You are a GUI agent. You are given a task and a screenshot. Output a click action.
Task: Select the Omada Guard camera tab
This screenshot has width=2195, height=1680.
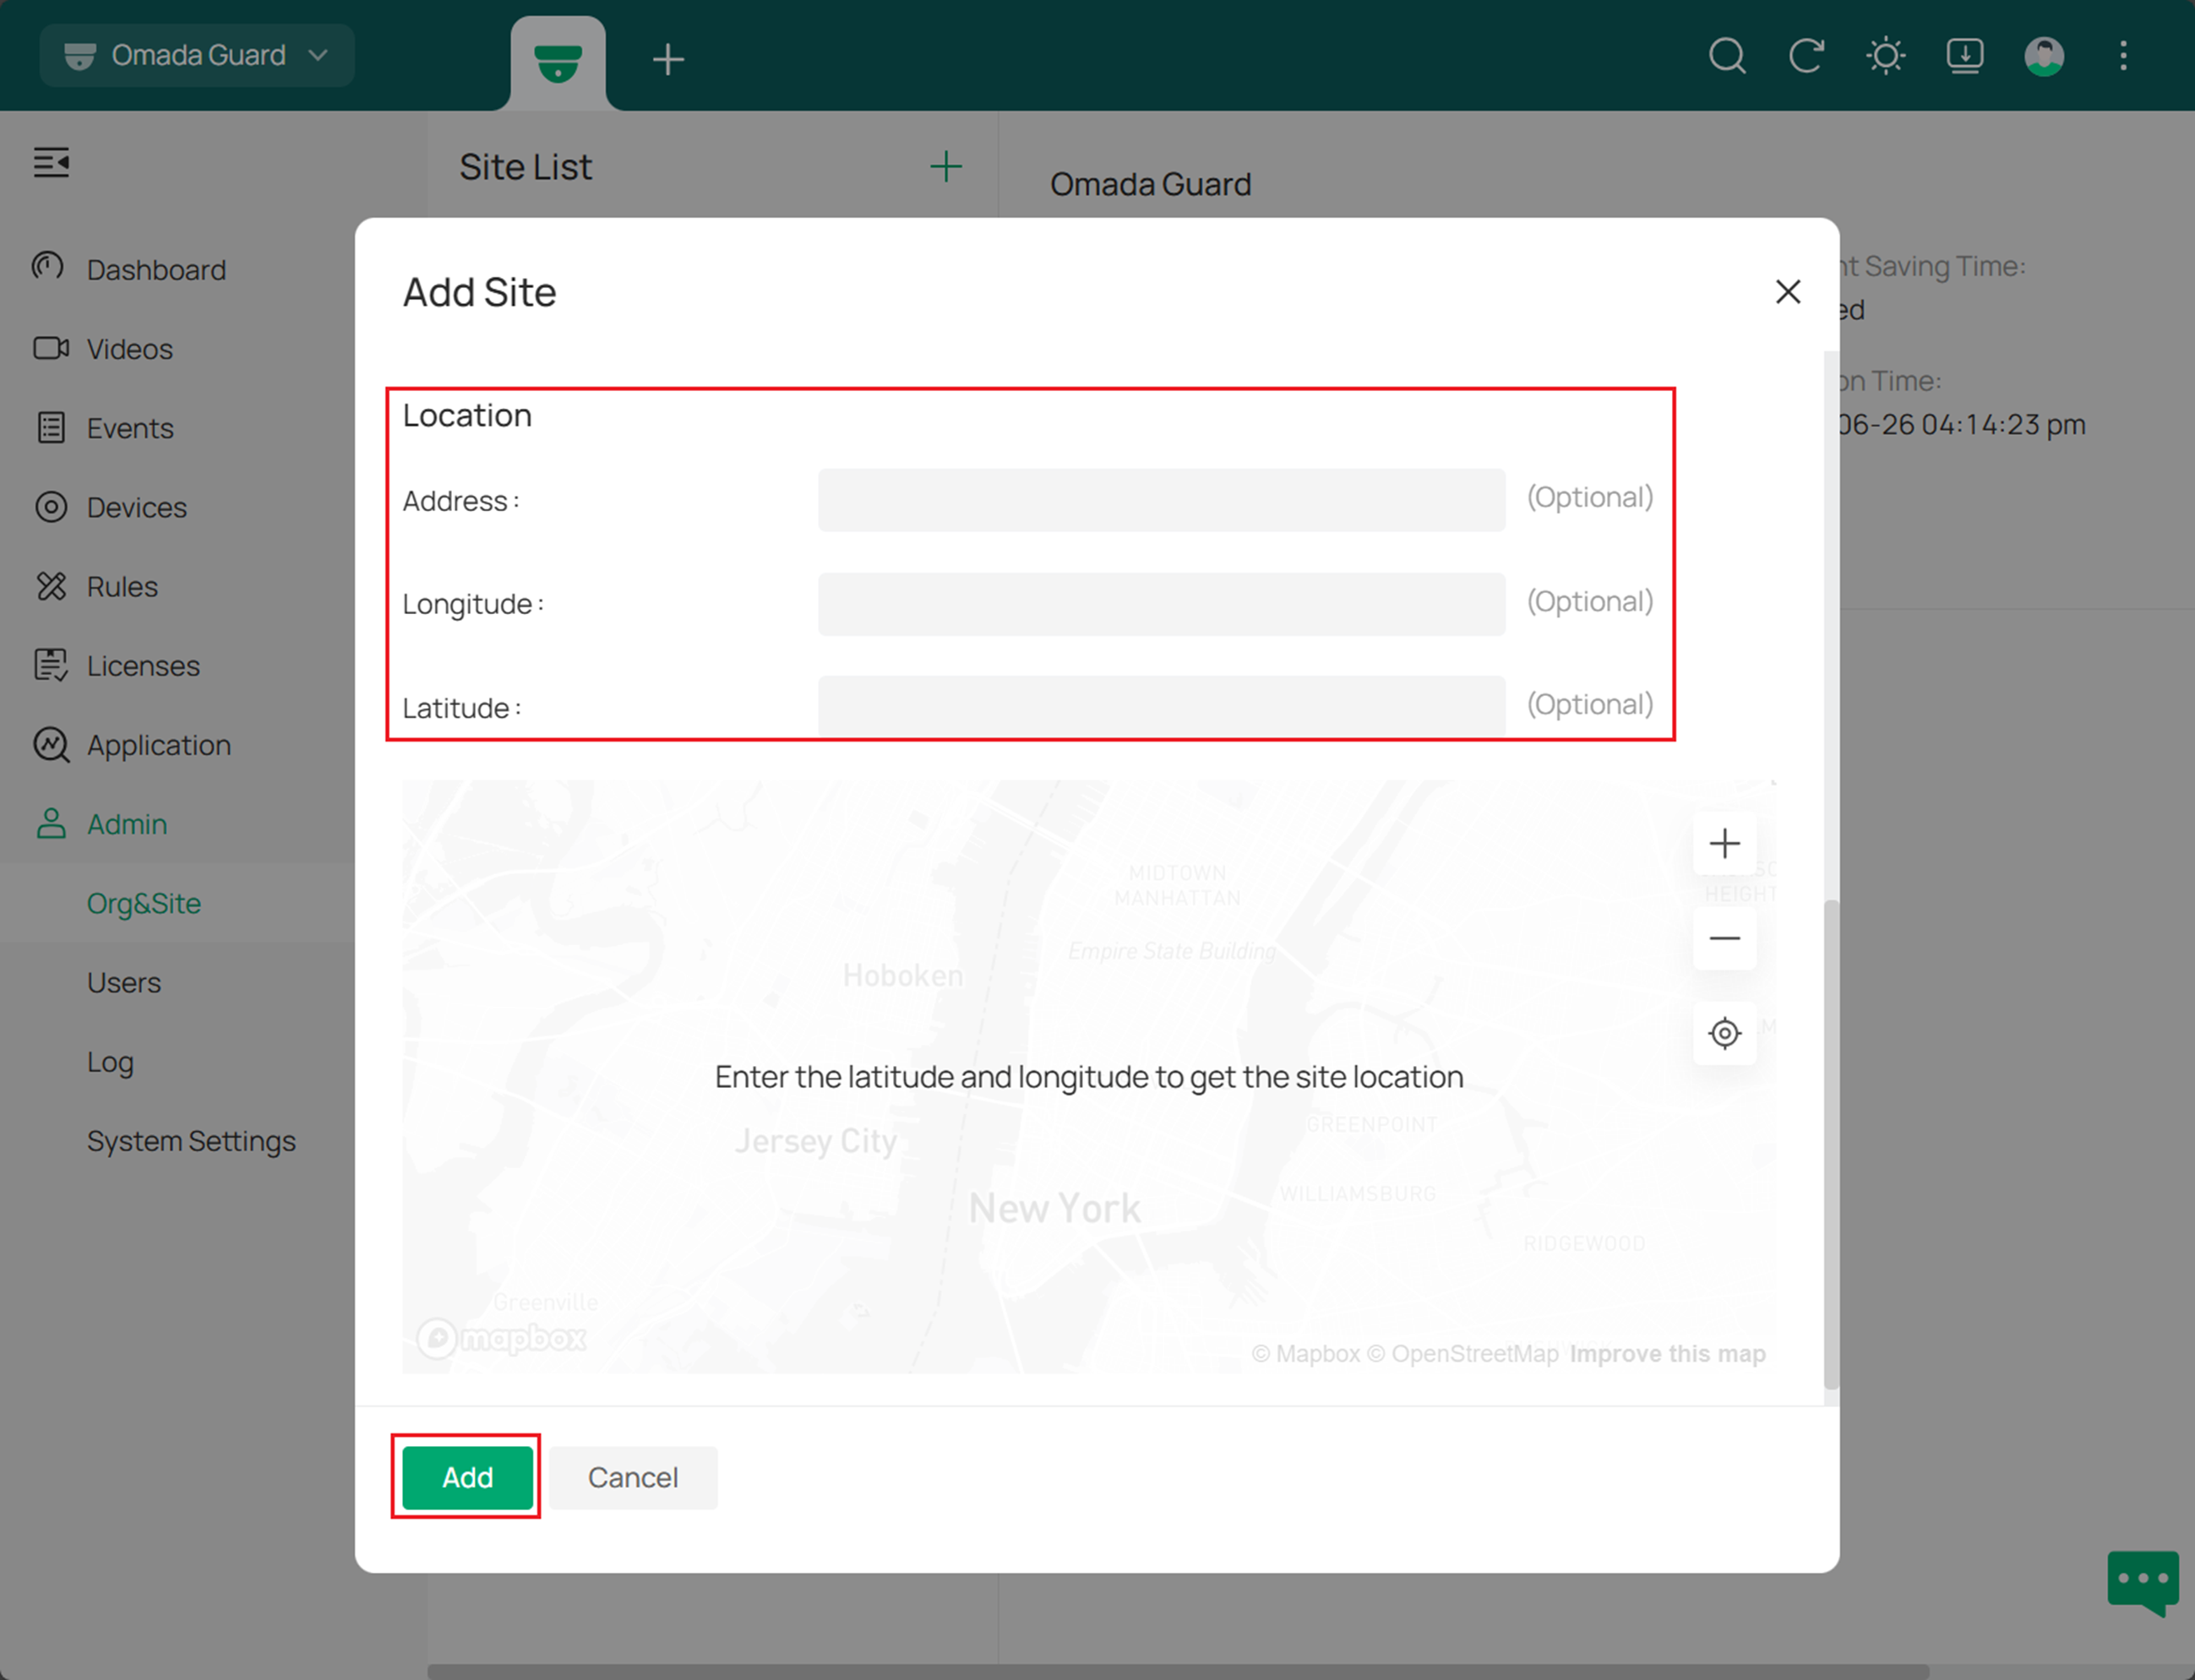(x=558, y=62)
